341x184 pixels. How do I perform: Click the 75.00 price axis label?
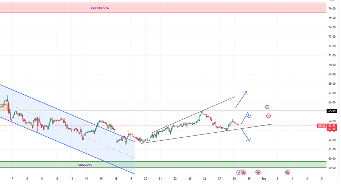pyautogui.click(x=332, y=18)
